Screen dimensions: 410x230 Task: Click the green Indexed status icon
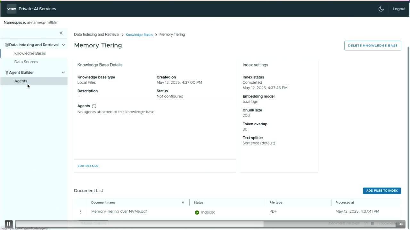coord(197,212)
